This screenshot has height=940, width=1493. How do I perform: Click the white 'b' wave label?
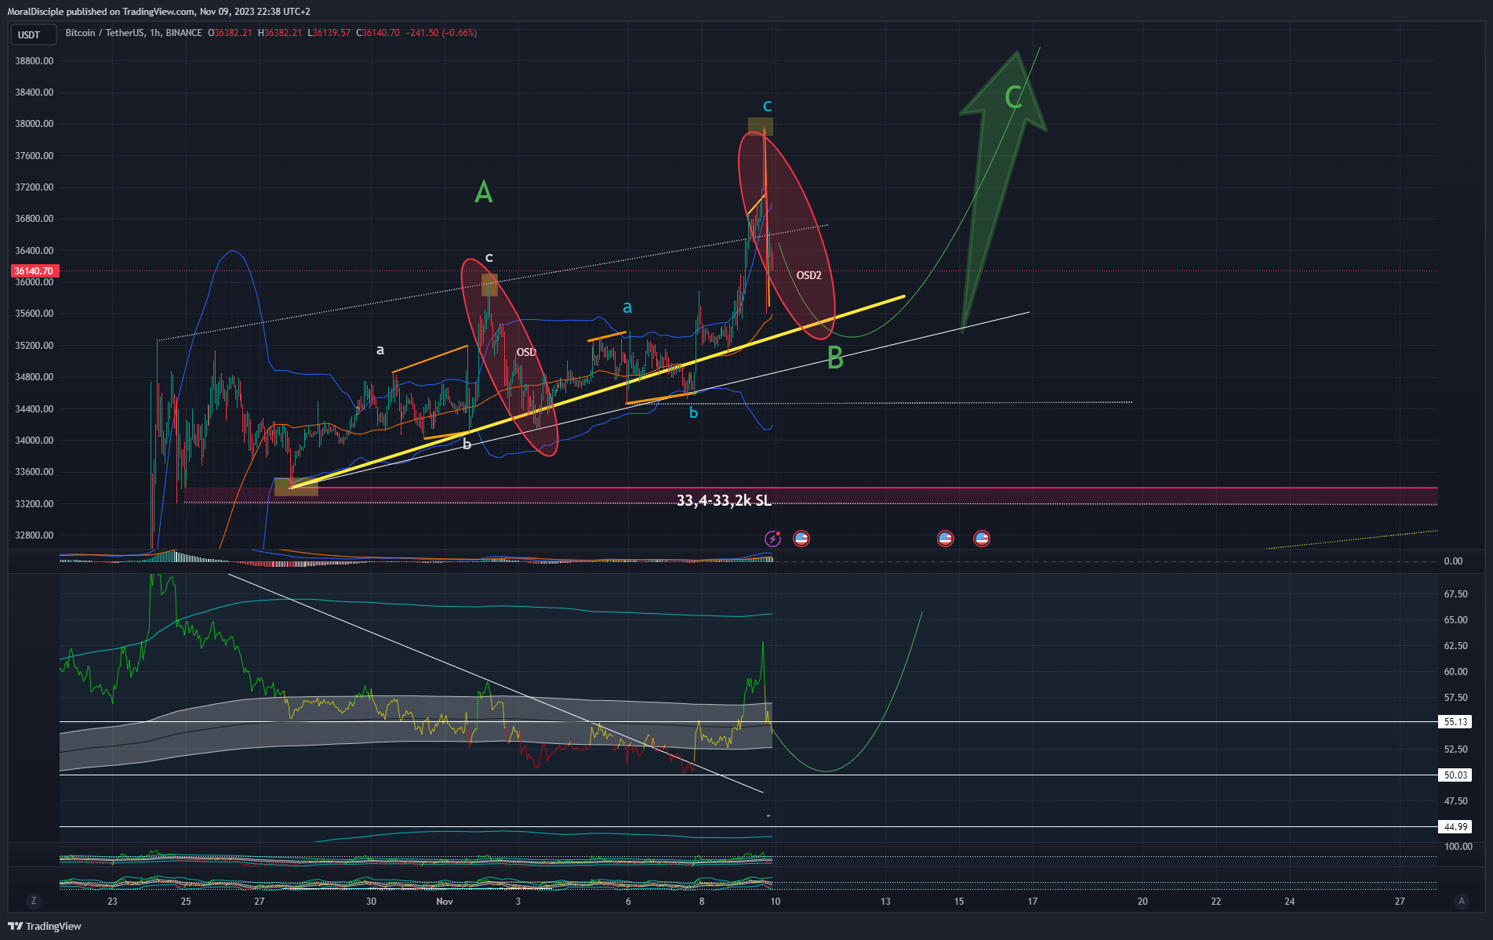(x=467, y=444)
